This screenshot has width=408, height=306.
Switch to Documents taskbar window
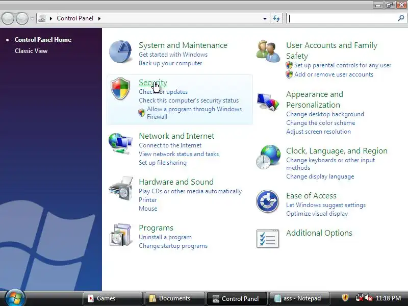click(x=174, y=298)
